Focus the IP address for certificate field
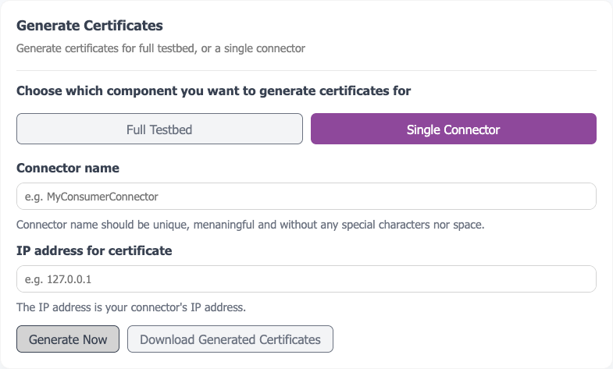 click(x=306, y=279)
